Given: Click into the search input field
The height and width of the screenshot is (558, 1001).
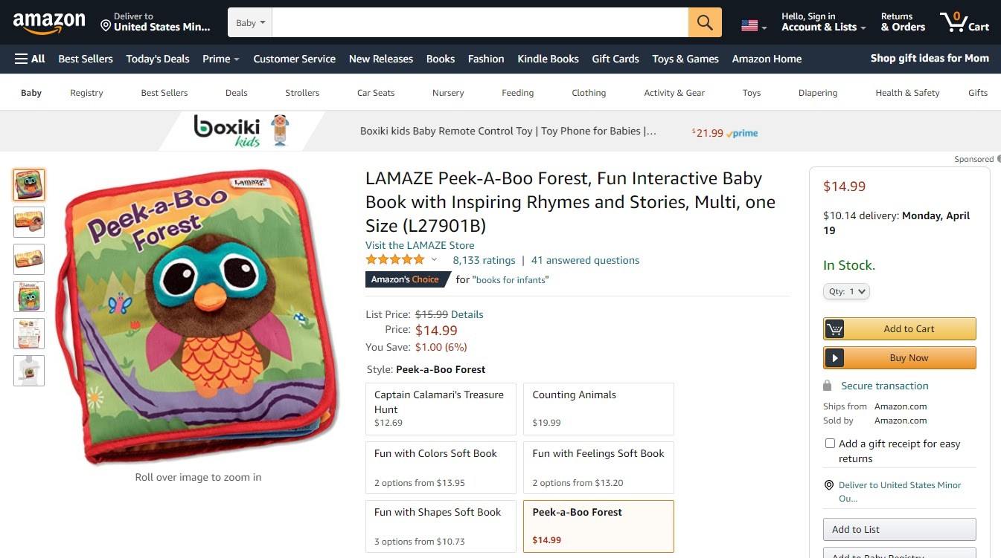Looking at the screenshot, I should [480, 22].
